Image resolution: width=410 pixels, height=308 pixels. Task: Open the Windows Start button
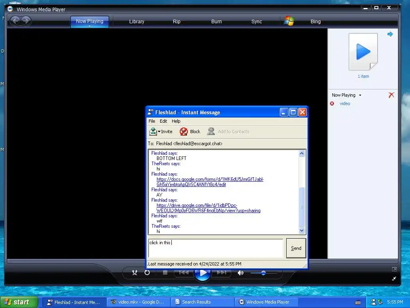pos(19,302)
